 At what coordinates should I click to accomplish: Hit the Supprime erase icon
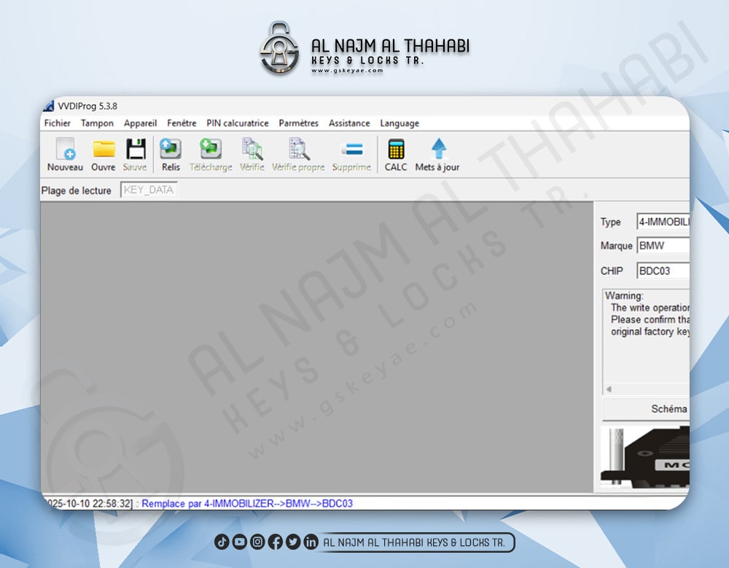click(x=351, y=154)
